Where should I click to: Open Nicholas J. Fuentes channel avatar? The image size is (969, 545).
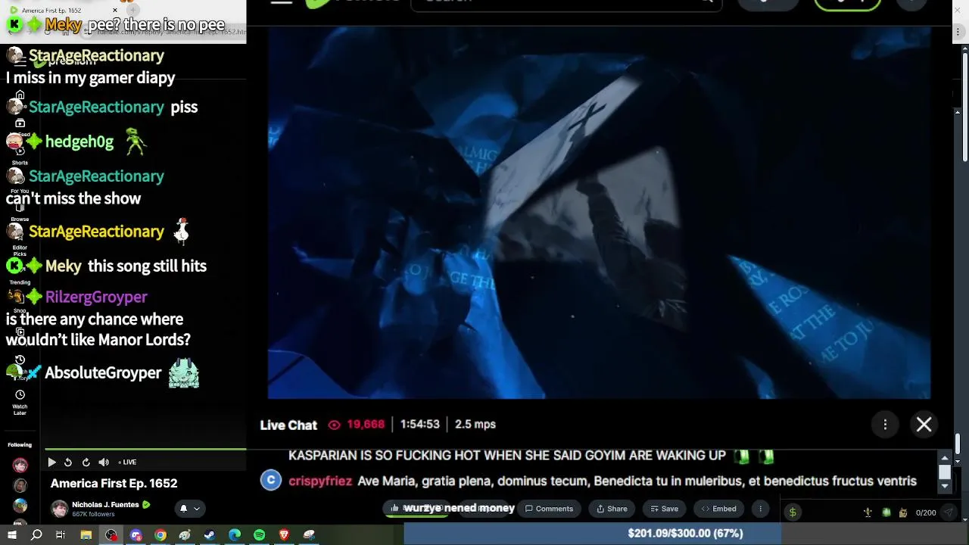pyautogui.click(x=59, y=509)
